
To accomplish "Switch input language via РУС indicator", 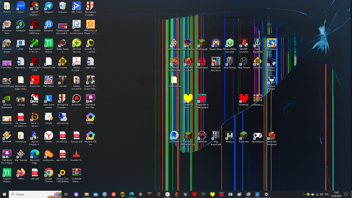I will 327,194.
